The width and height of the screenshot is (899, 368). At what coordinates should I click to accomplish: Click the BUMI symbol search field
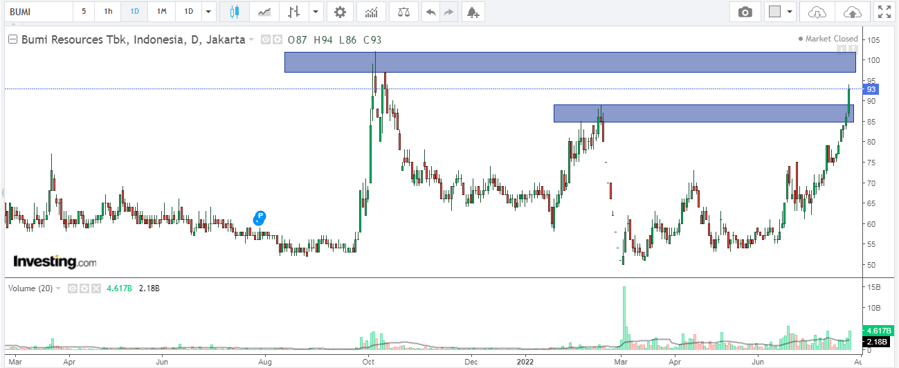tap(38, 12)
